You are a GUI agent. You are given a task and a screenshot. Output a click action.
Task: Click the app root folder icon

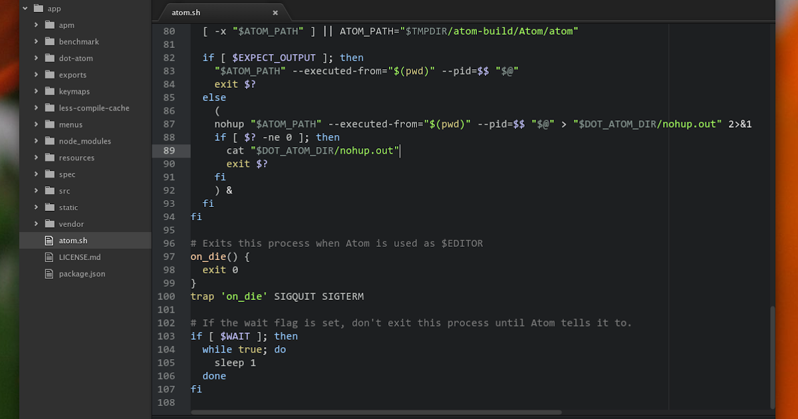click(38, 9)
